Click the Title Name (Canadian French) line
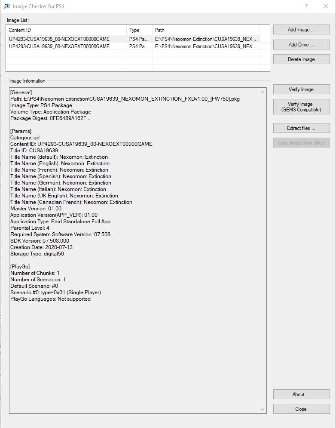336x428 pixels. tap(71, 202)
